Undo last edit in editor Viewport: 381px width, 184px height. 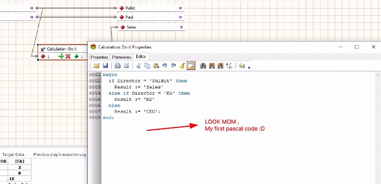click(x=165, y=66)
